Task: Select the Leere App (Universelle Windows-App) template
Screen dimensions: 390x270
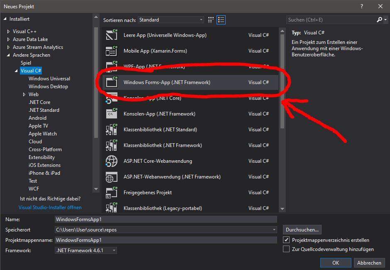Action: pos(166,35)
